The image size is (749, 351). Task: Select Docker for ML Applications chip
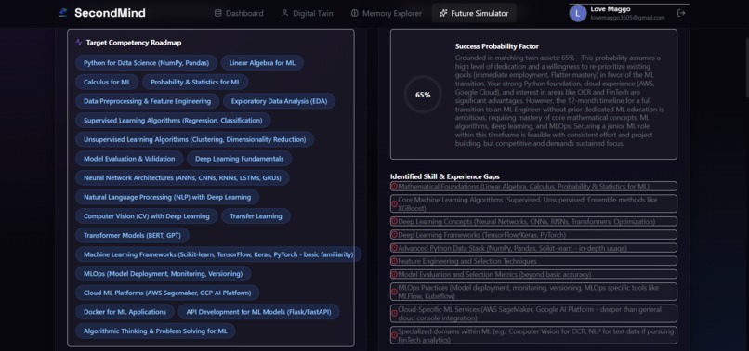click(x=125, y=312)
